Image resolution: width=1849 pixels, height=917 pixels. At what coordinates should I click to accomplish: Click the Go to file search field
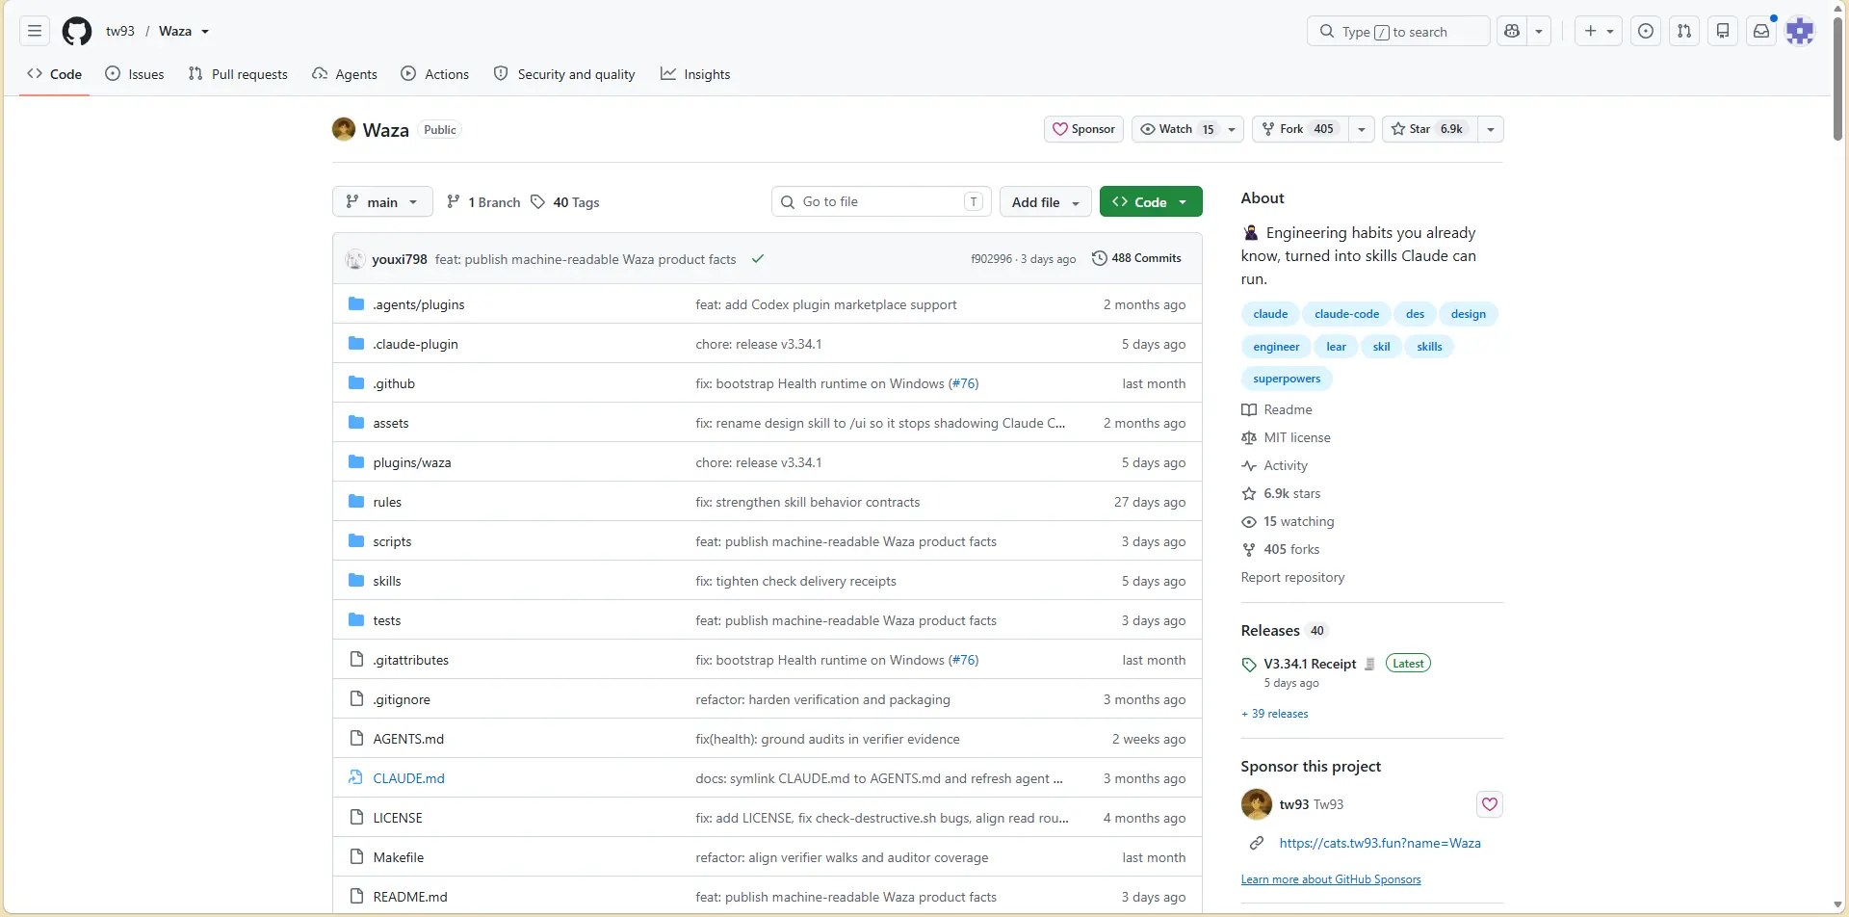tap(880, 201)
